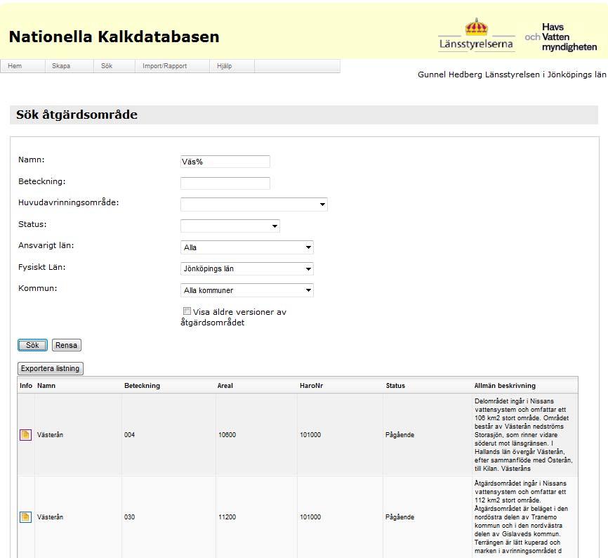
Task: Click the Allmän beskrivning column header
Action: pos(505,386)
